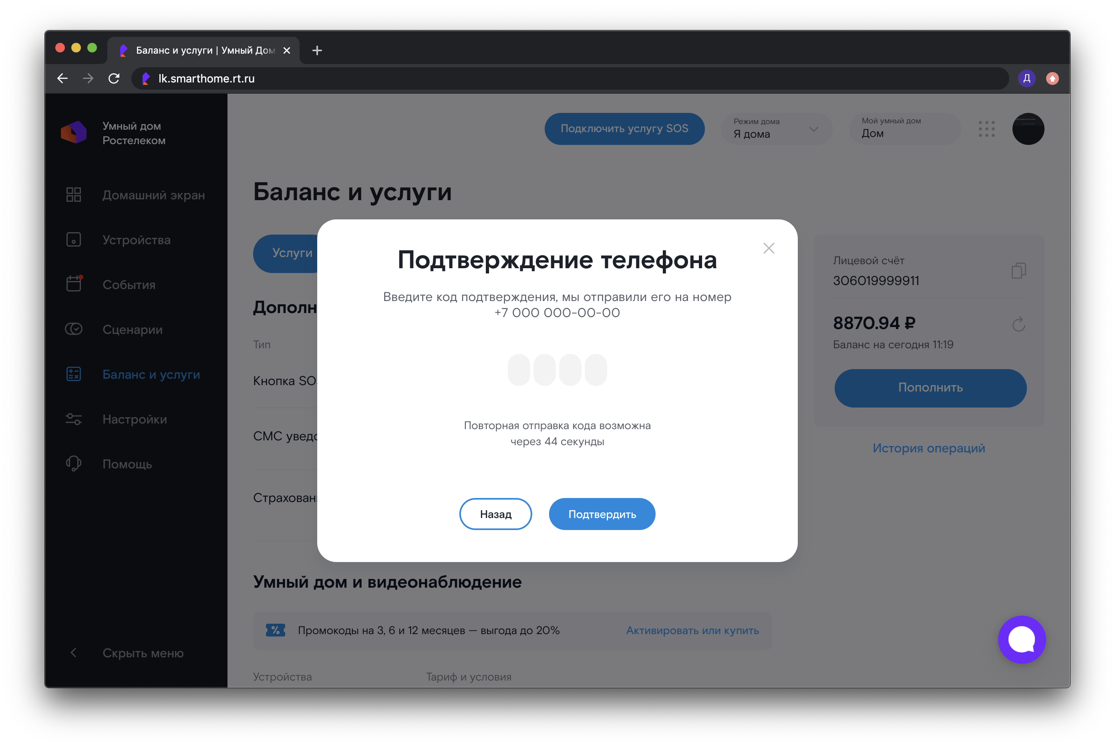Viewport: 1115px width, 747px height.
Task: Click the Назад button
Action: pyautogui.click(x=495, y=514)
